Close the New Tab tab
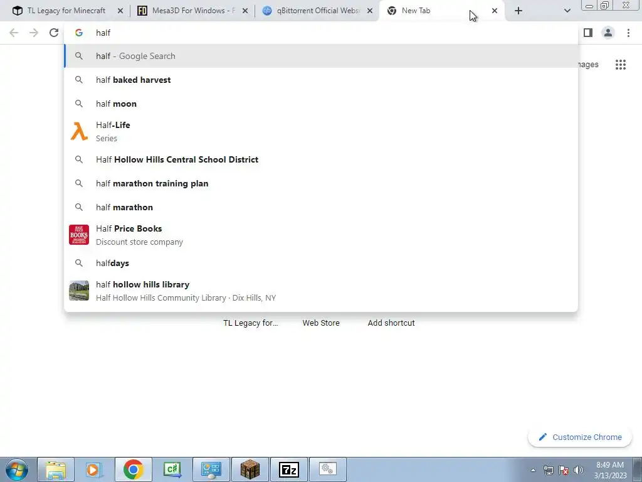Screen dimensions: 642x482 [495, 11]
